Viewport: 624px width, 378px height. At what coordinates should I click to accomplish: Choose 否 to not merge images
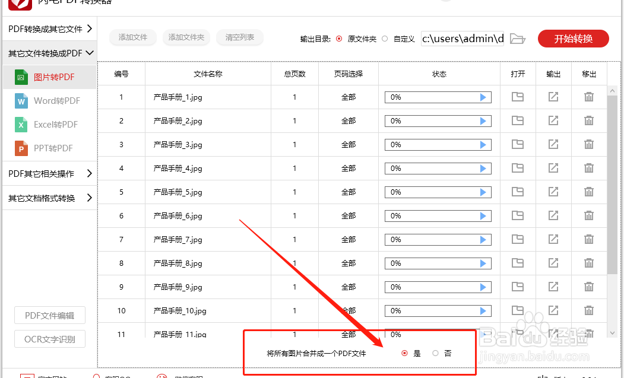tap(435, 353)
